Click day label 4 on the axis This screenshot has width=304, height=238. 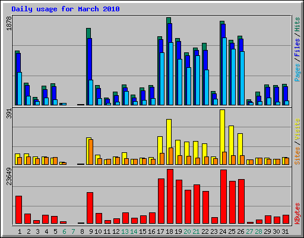(x=46, y=231)
